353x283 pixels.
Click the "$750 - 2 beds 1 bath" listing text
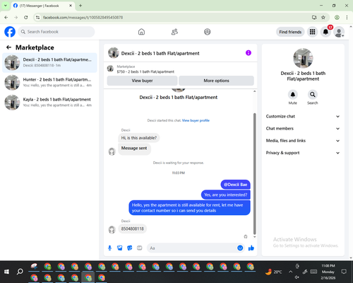(x=145, y=71)
